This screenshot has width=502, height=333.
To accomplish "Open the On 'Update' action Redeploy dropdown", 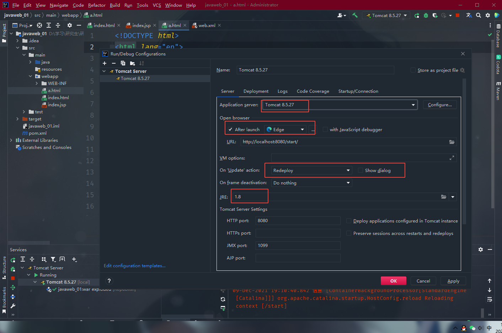I will [x=311, y=170].
